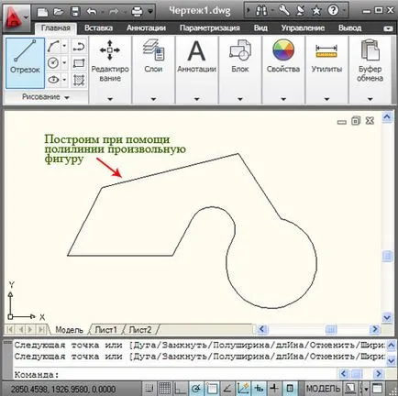Toggle ortho mode in status bar

(180, 389)
